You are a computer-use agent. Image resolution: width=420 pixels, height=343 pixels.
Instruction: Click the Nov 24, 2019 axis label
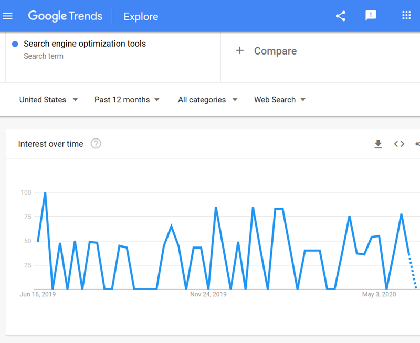[x=208, y=294]
